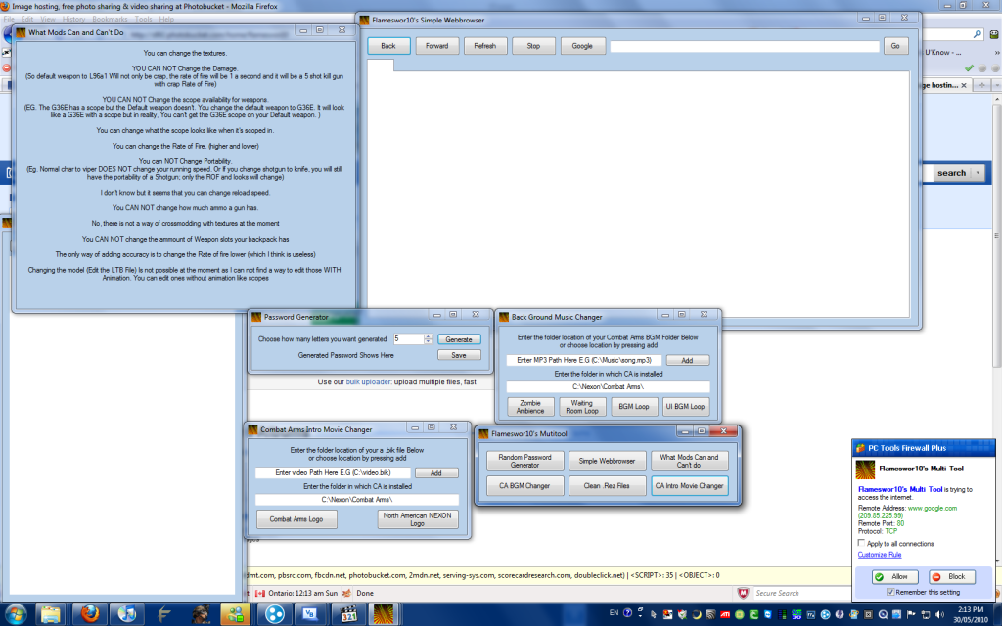The image size is (1002, 626).
Task: Click the Go button in Simple Webbrowser
Action: (x=895, y=46)
